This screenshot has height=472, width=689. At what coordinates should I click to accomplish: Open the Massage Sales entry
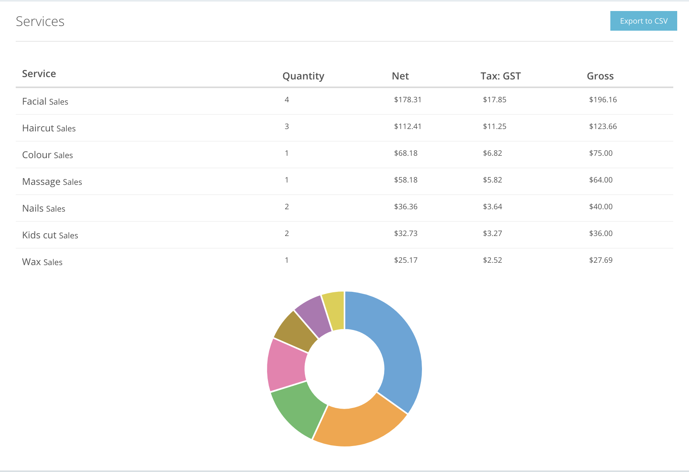click(x=52, y=181)
